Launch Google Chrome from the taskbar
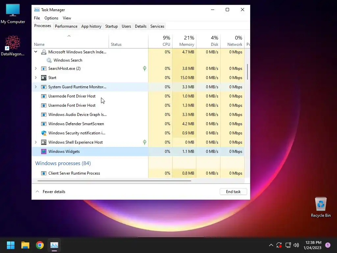The width and height of the screenshot is (337, 253). 40,245
